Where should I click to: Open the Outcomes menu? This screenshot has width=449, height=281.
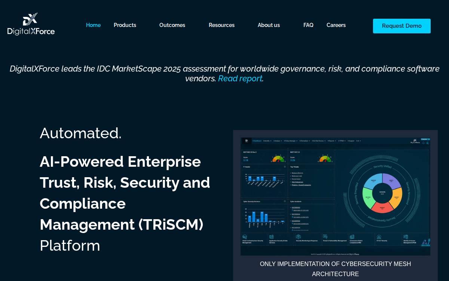point(172,25)
